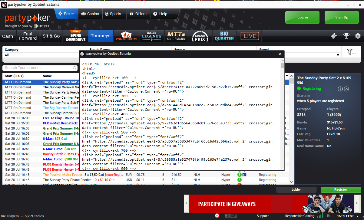Open the Grand Prix tournaments

[200, 36]
